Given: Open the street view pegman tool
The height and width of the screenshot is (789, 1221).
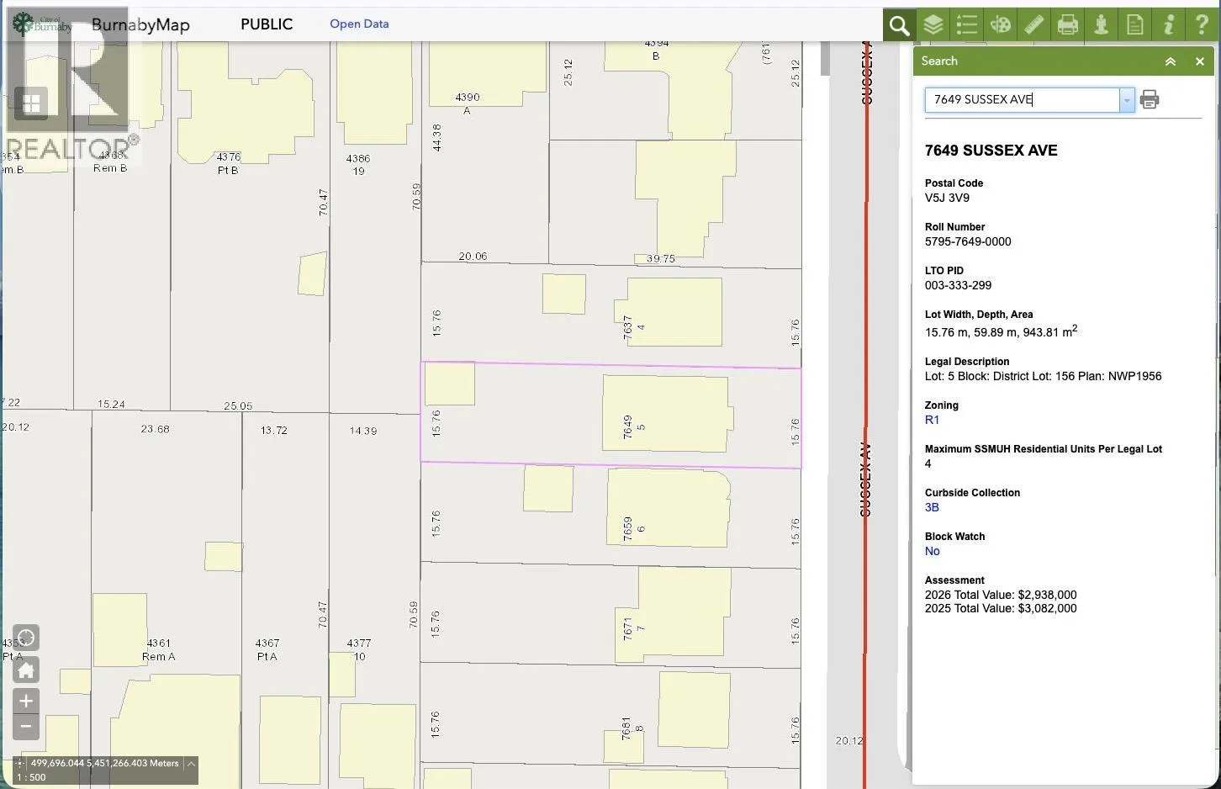Looking at the screenshot, I should point(1101,25).
